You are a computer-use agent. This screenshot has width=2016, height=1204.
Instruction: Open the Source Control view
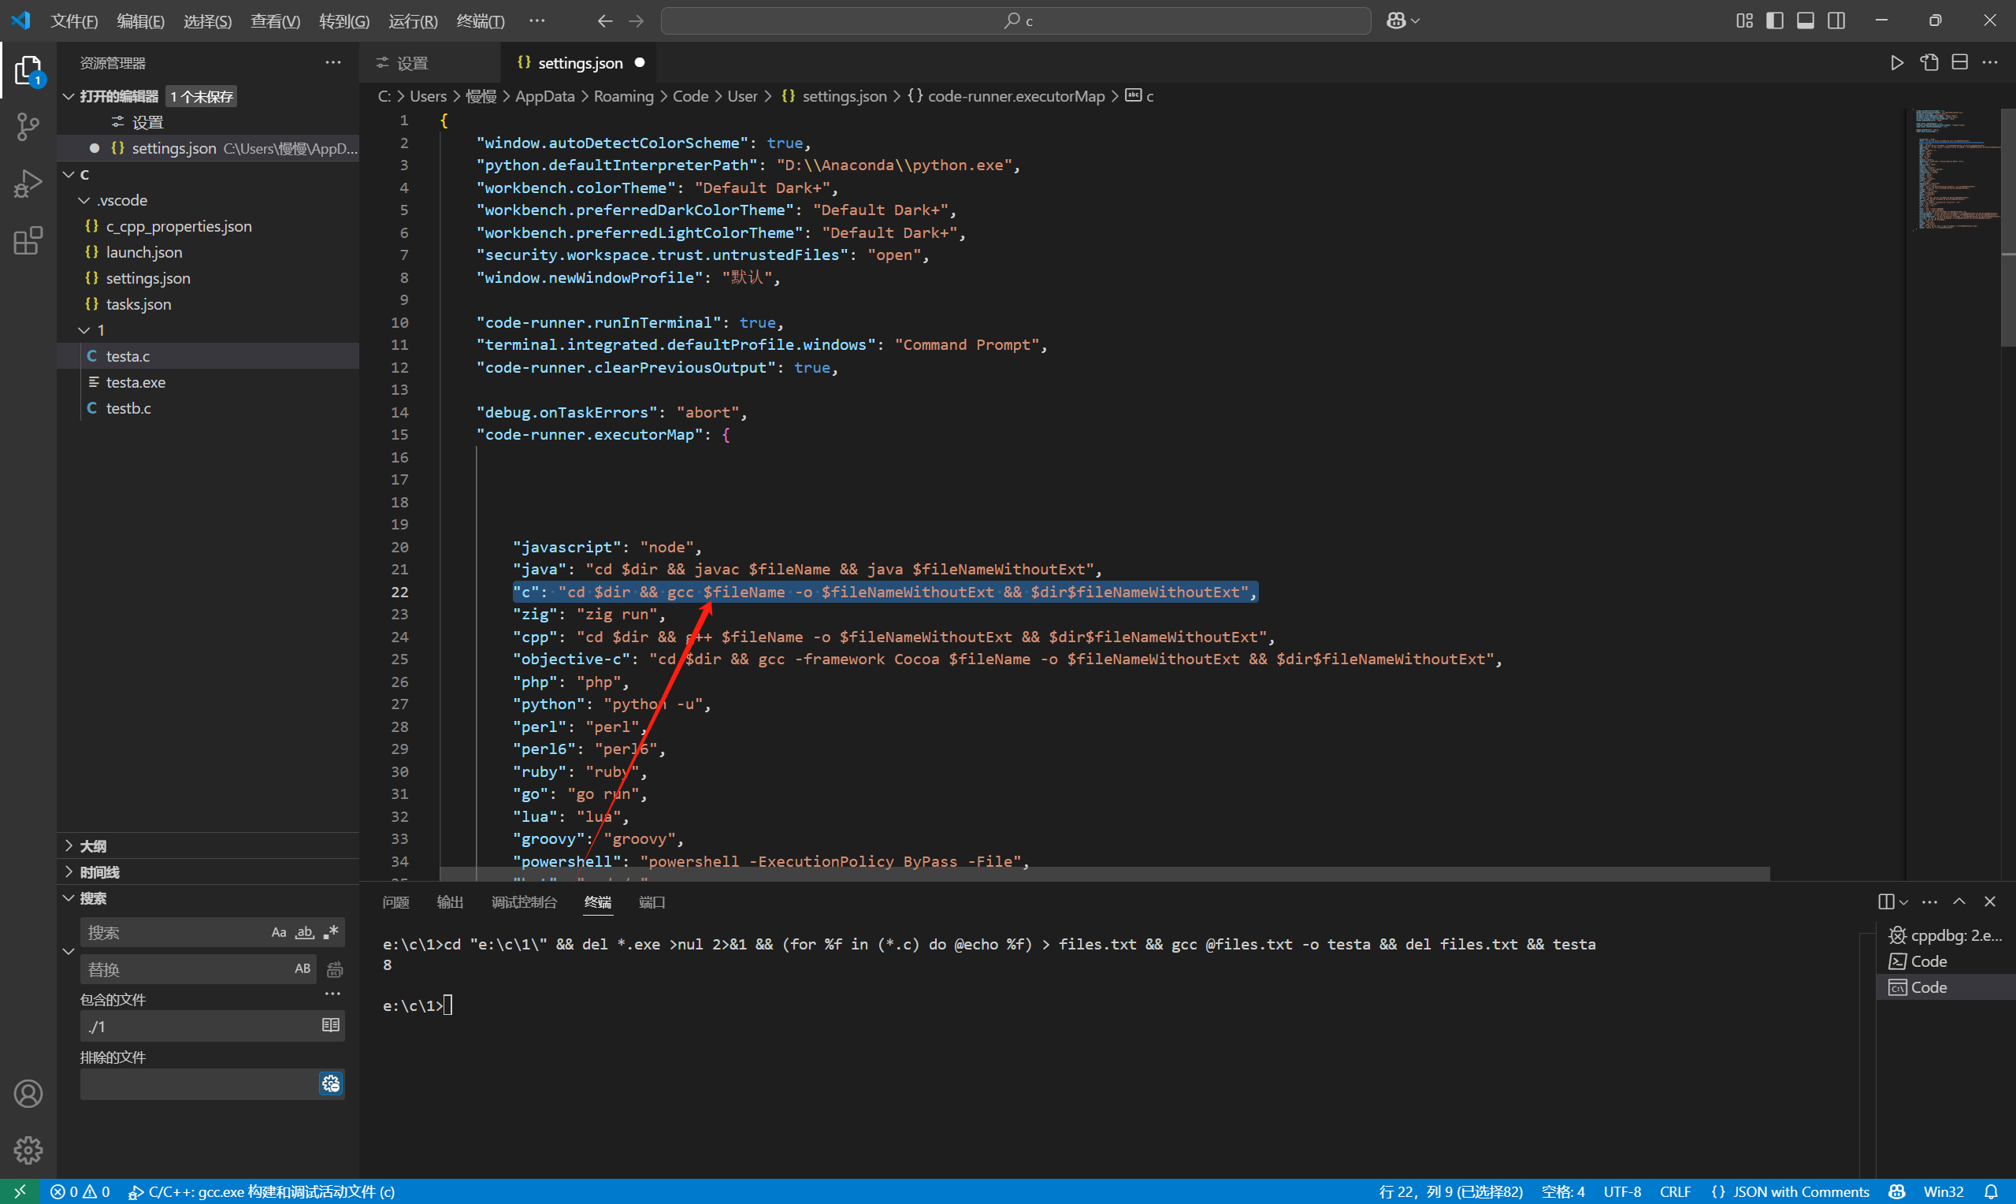click(28, 127)
